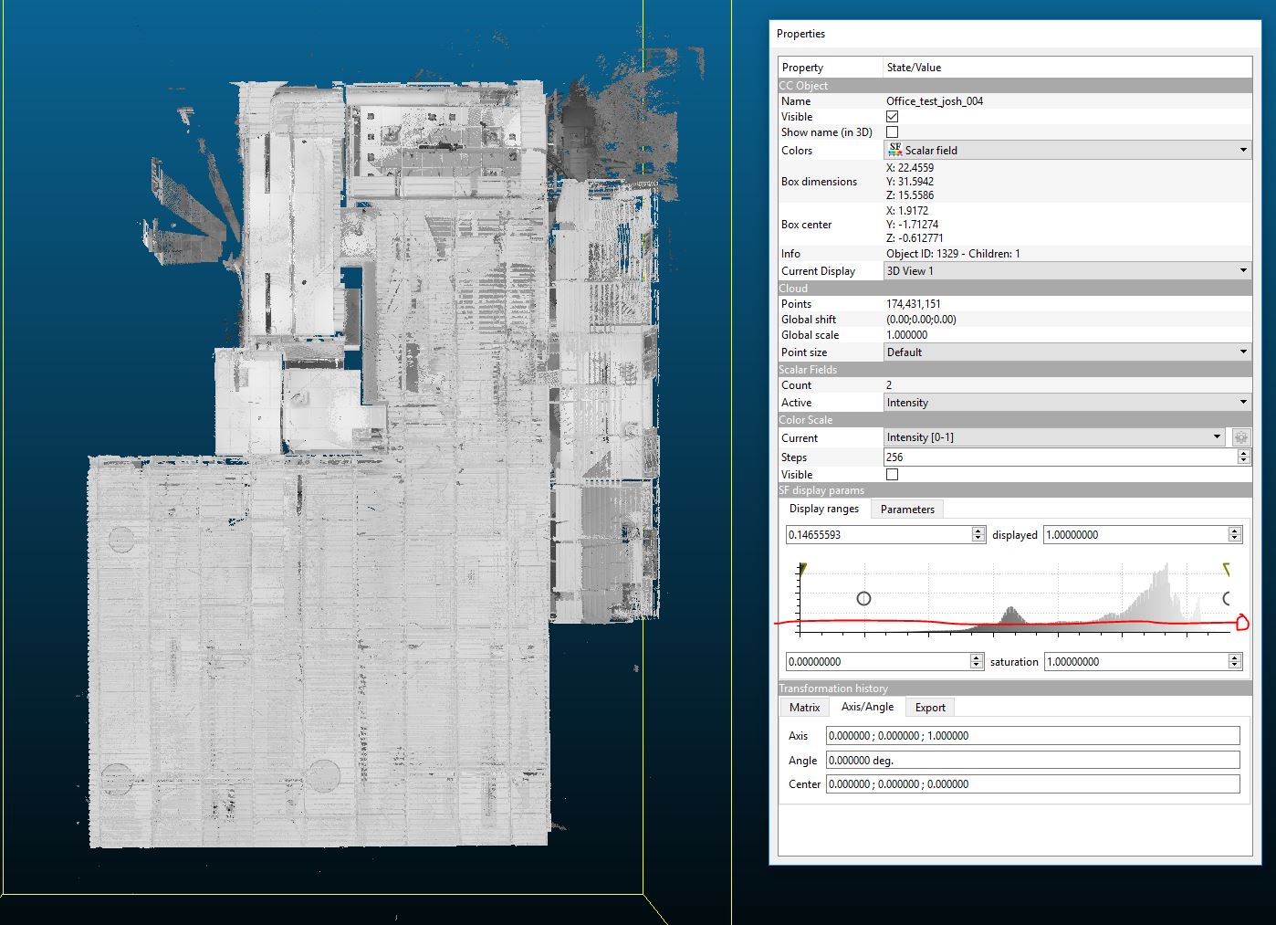This screenshot has width=1276, height=925.
Task: Uncheck the CC Object Visible checkbox
Action: point(892,117)
